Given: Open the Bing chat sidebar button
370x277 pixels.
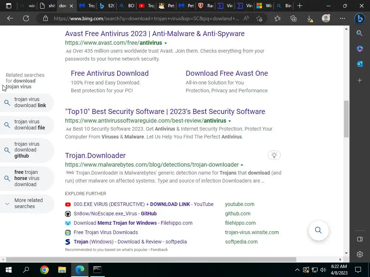Looking at the screenshot, I should (x=360, y=19).
